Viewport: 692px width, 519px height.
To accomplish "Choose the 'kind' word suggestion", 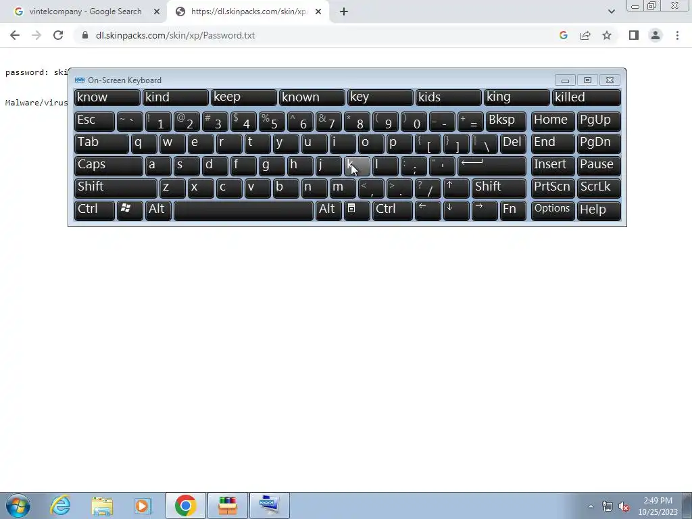I will (175, 97).
